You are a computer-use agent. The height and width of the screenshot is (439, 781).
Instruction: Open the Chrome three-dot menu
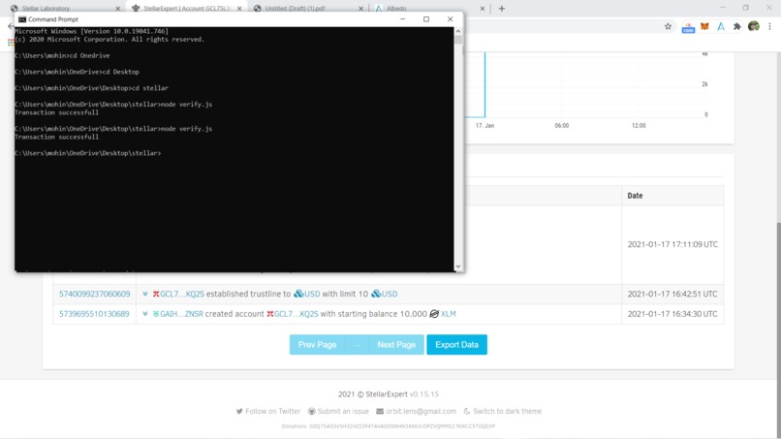tap(769, 26)
